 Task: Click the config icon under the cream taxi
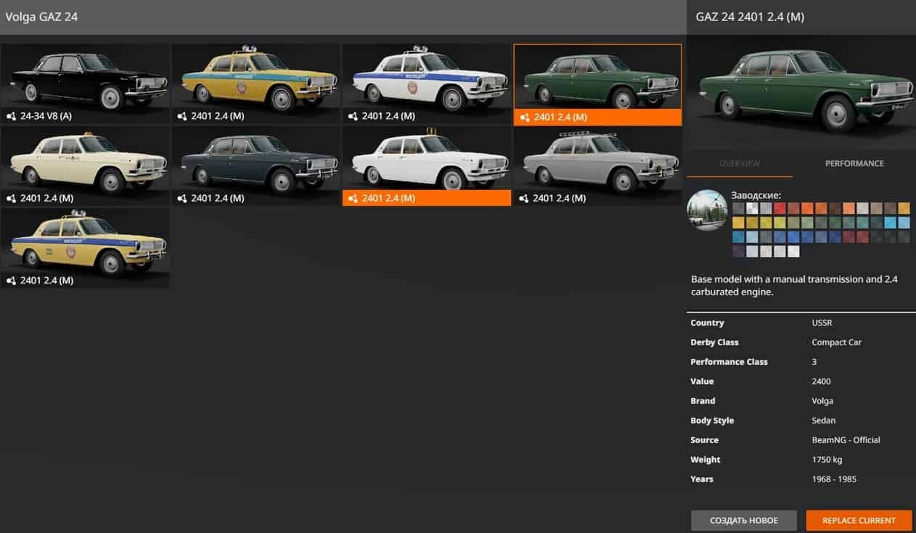click(x=12, y=198)
